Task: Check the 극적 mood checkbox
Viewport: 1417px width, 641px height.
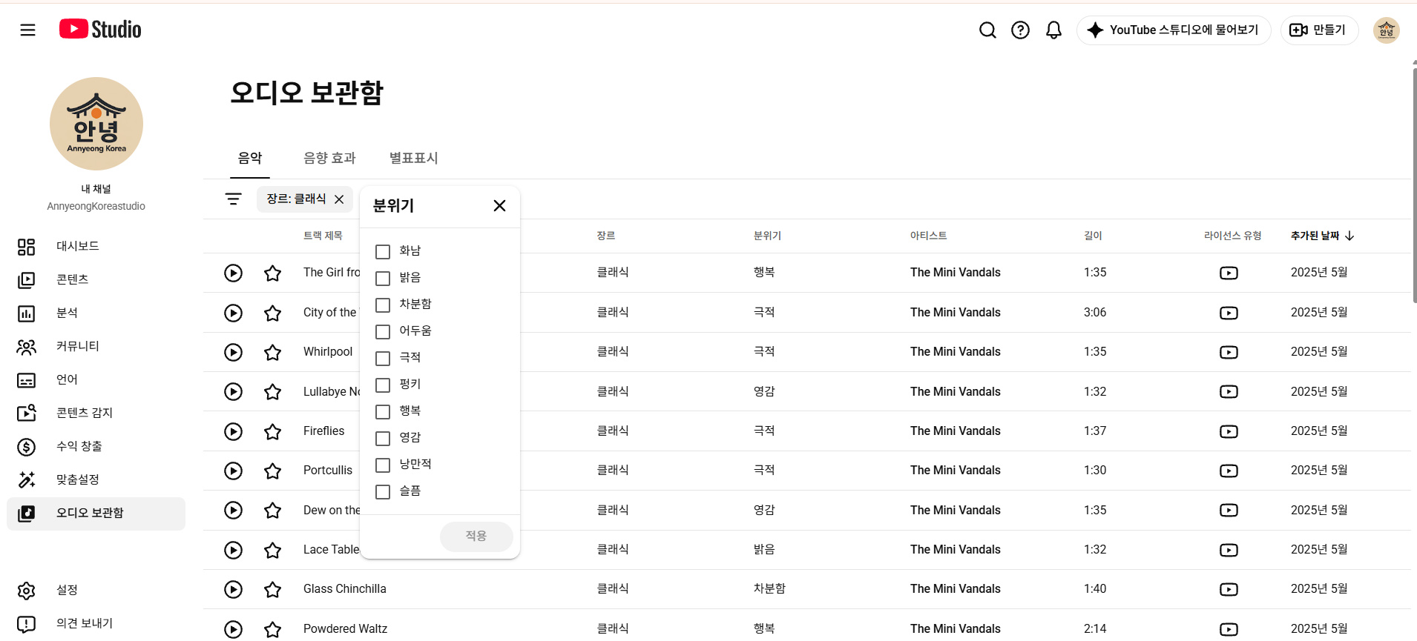Action: tap(383, 359)
